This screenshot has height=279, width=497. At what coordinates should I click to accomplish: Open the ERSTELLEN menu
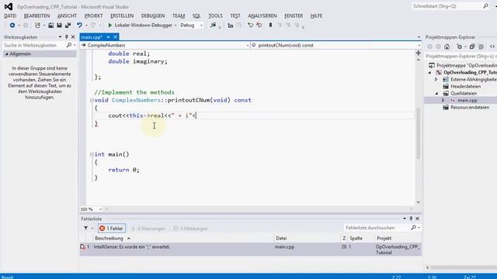[x=122, y=15]
